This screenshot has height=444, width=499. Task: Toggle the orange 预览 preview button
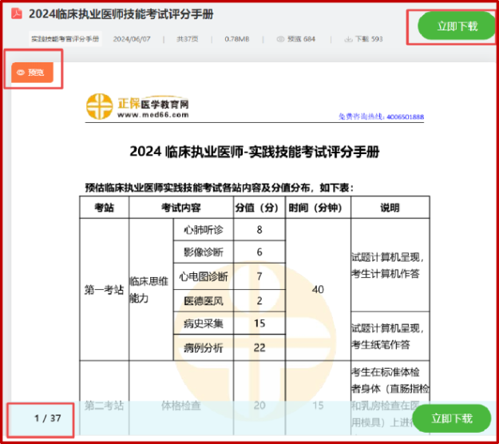32,73
